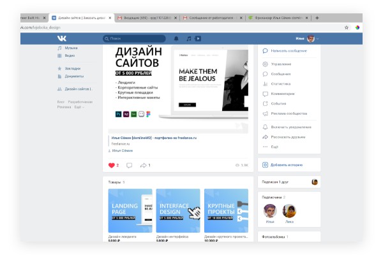Click the post views eye counter
The width and height of the screenshot is (383, 255).
click(241, 165)
